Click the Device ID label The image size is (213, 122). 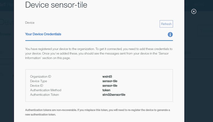pos(37,86)
